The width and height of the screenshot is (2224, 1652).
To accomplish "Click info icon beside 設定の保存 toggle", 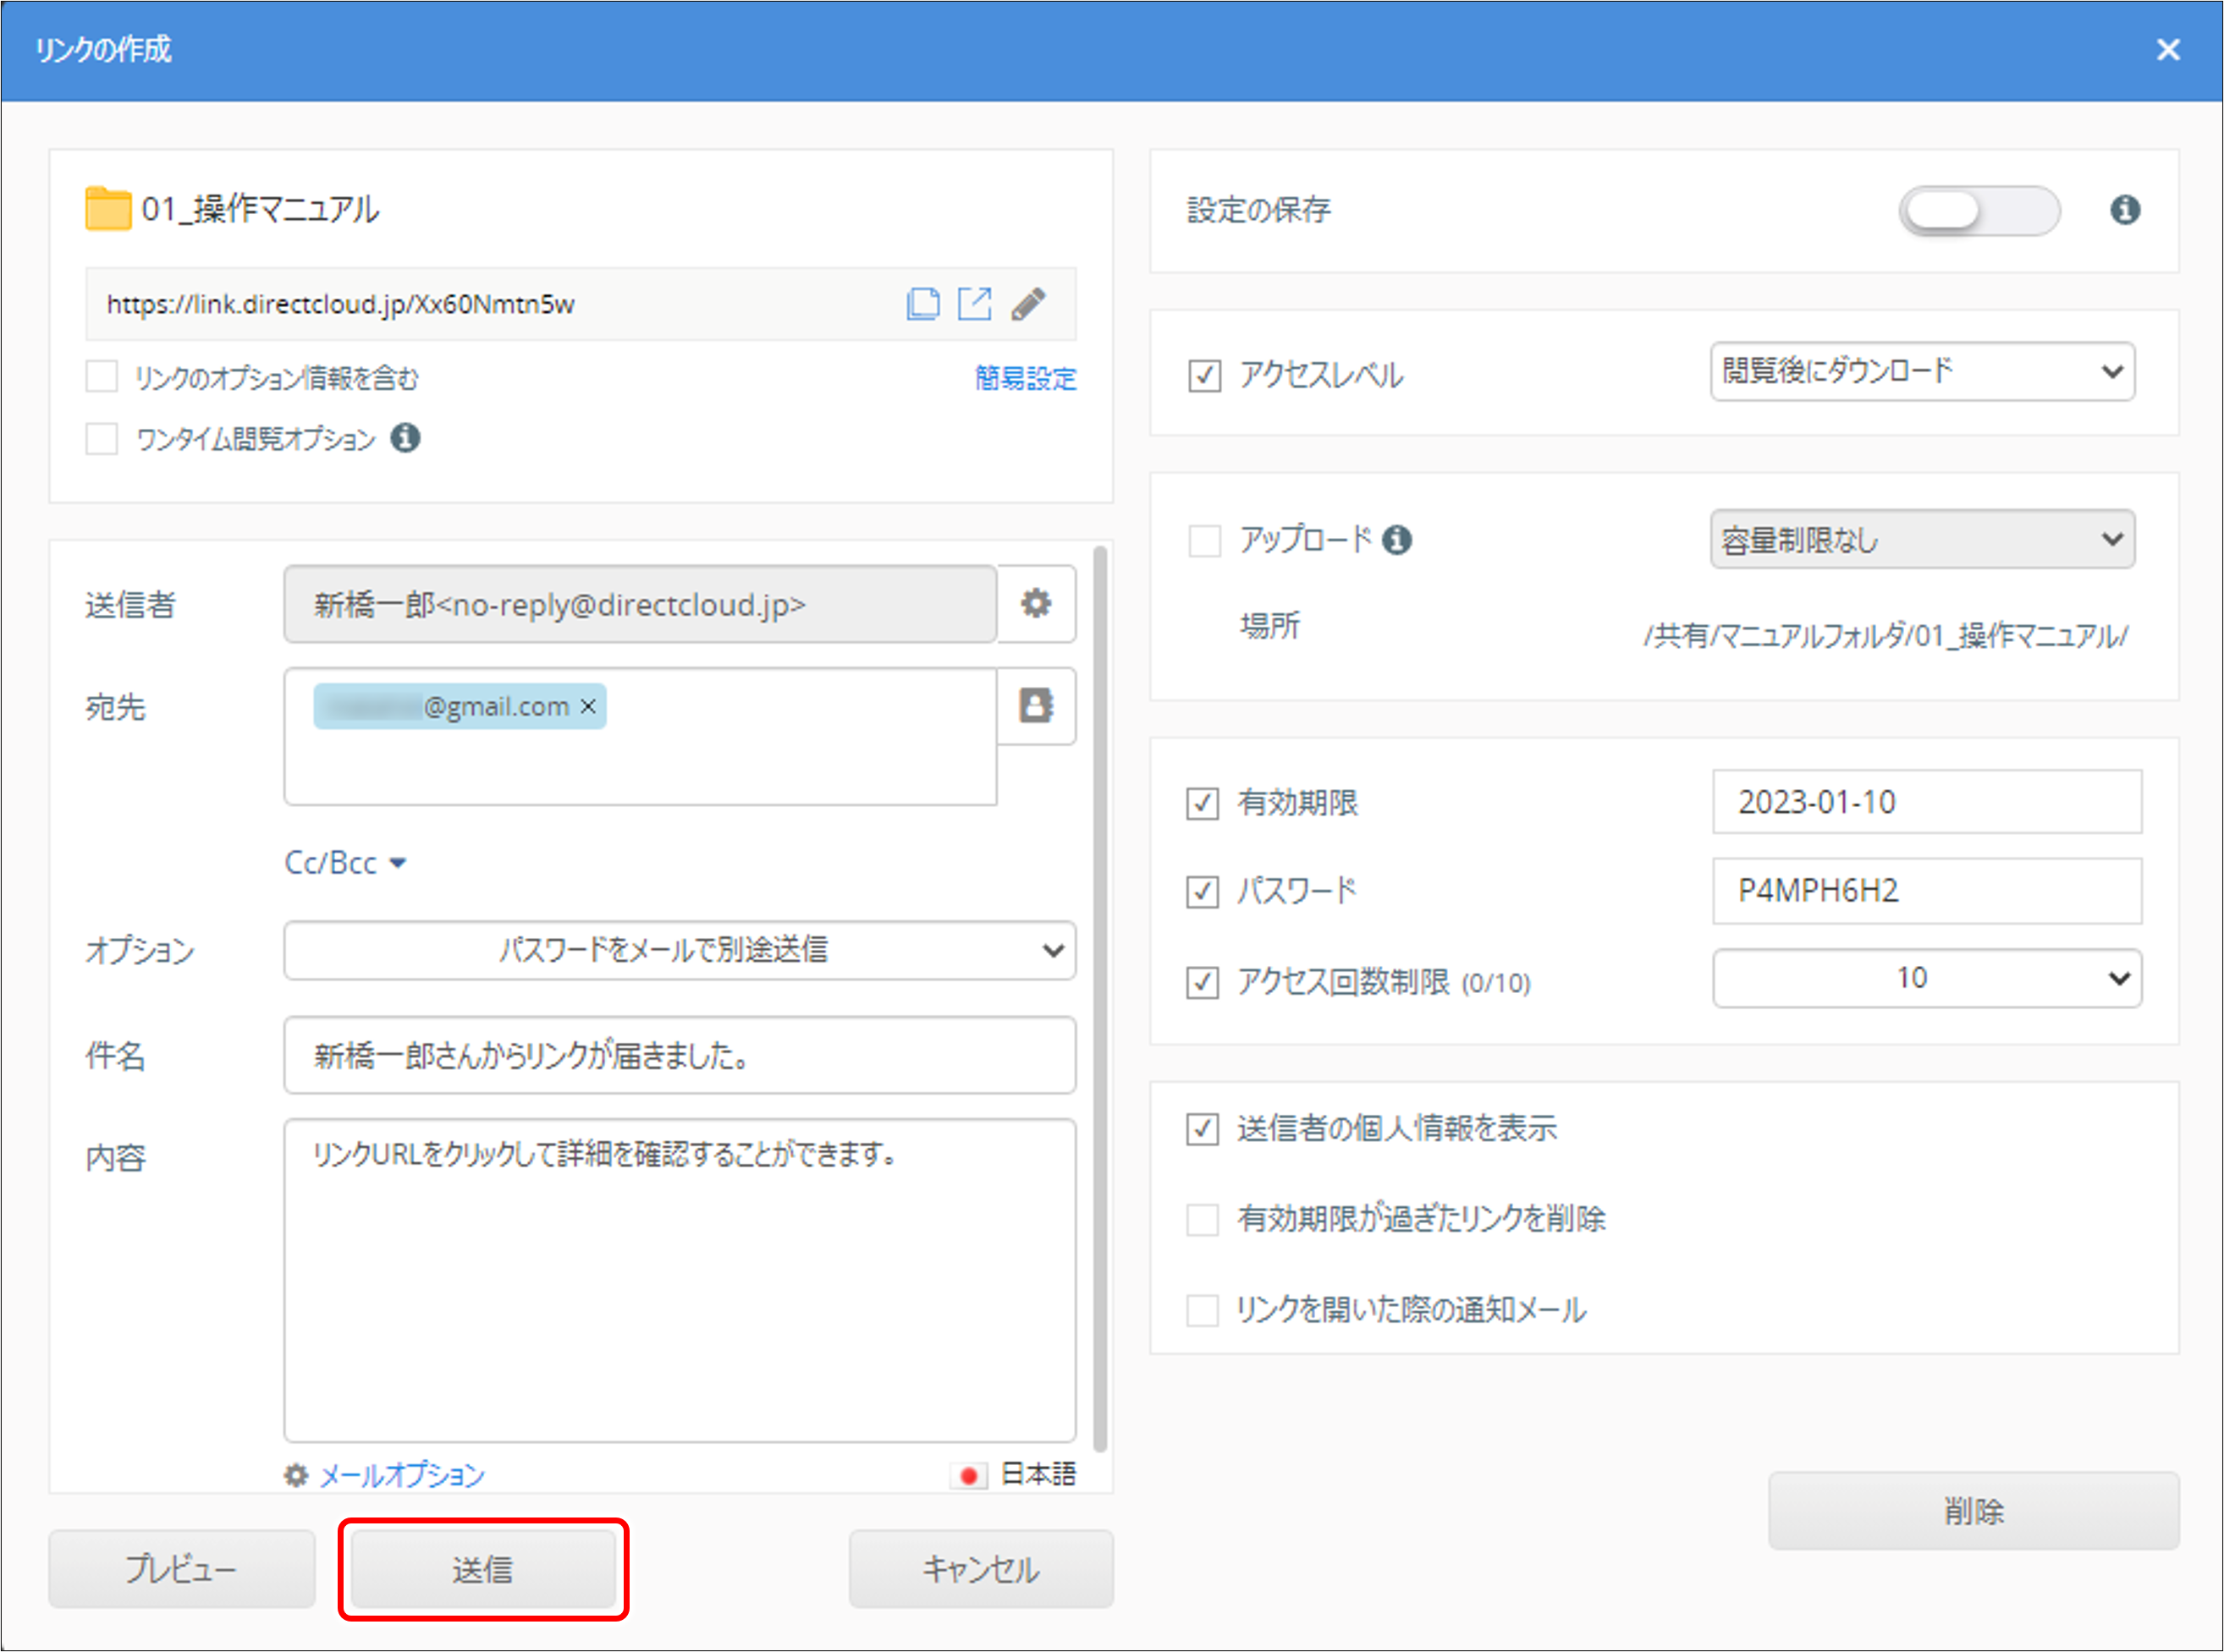I will pyautogui.click(x=2125, y=210).
